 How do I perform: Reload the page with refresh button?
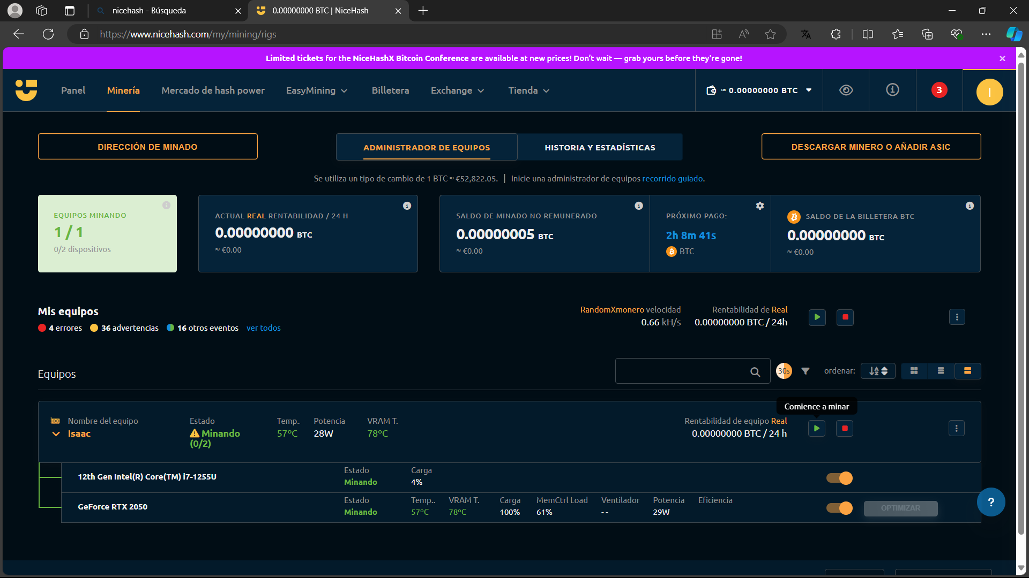48,34
